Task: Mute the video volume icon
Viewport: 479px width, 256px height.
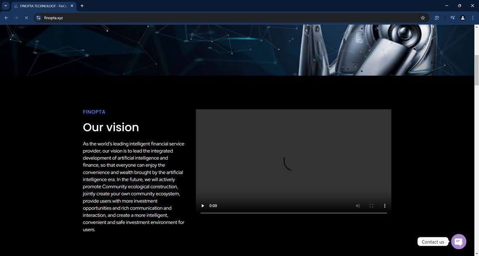Action: pyautogui.click(x=358, y=206)
